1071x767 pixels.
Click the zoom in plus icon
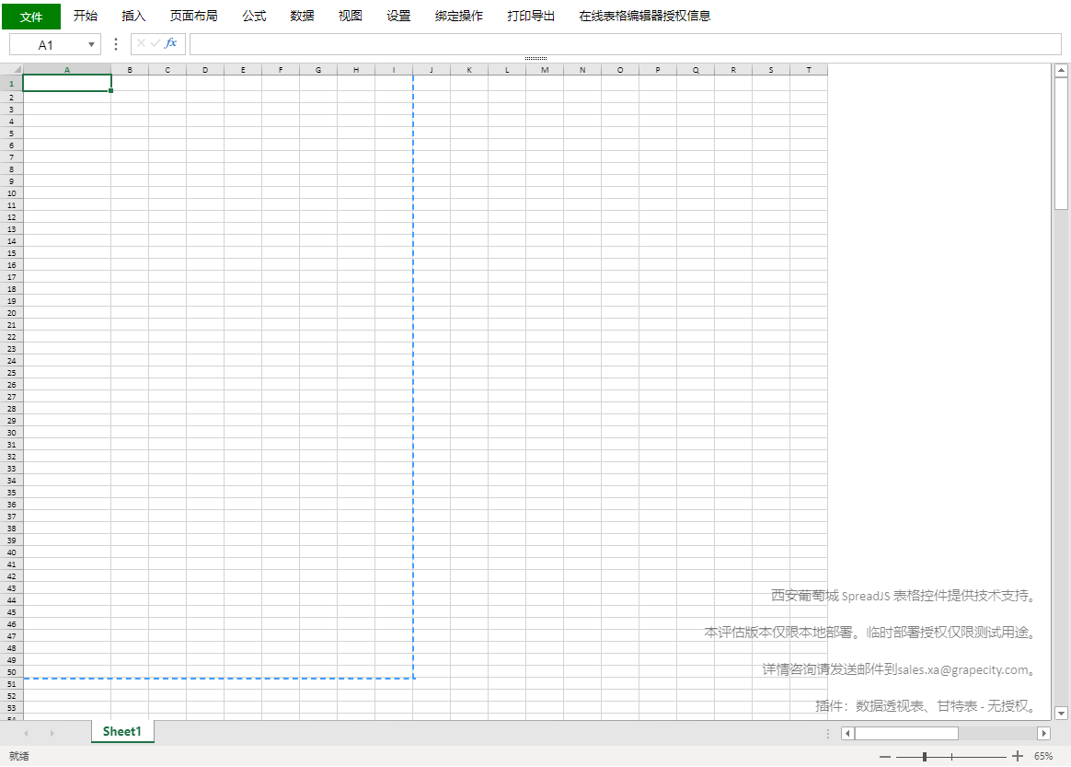(x=1017, y=756)
